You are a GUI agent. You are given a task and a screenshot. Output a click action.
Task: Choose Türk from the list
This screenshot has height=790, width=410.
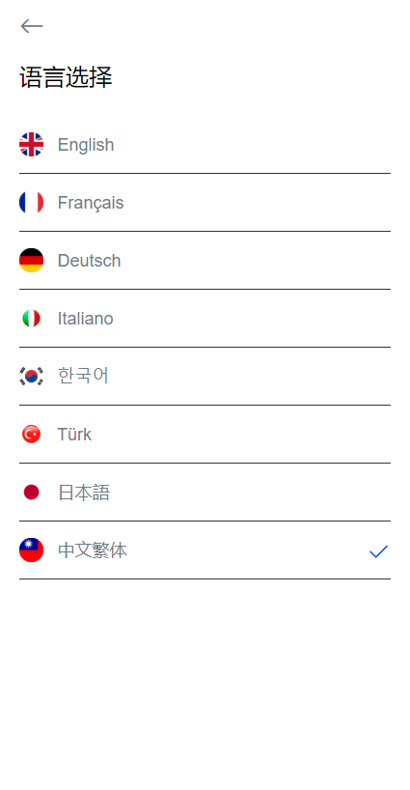click(x=74, y=435)
